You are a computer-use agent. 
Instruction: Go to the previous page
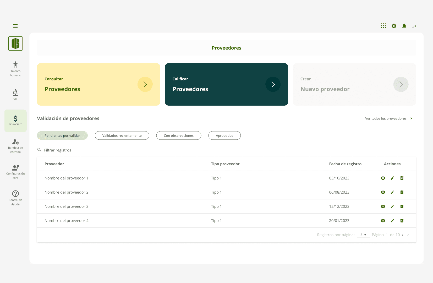[x=402, y=235]
